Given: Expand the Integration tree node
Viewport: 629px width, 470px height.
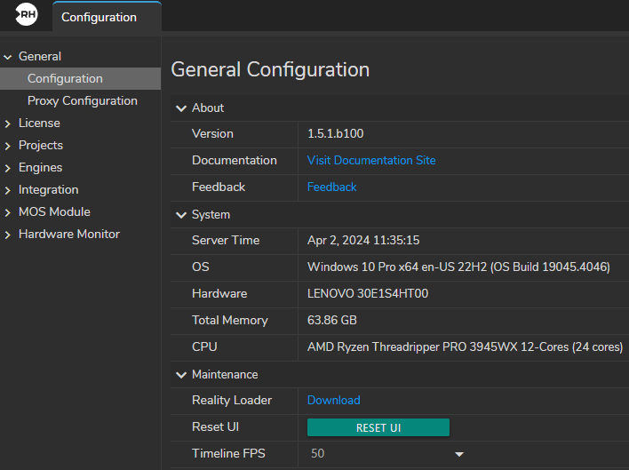Looking at the screenshot, I should coord(8,190).
